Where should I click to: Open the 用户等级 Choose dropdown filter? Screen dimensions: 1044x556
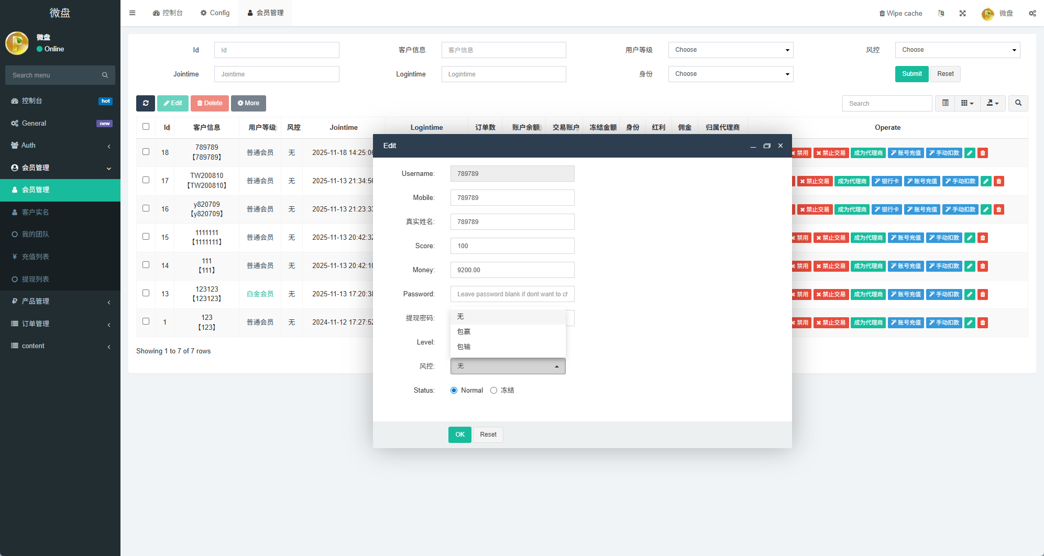730,50
